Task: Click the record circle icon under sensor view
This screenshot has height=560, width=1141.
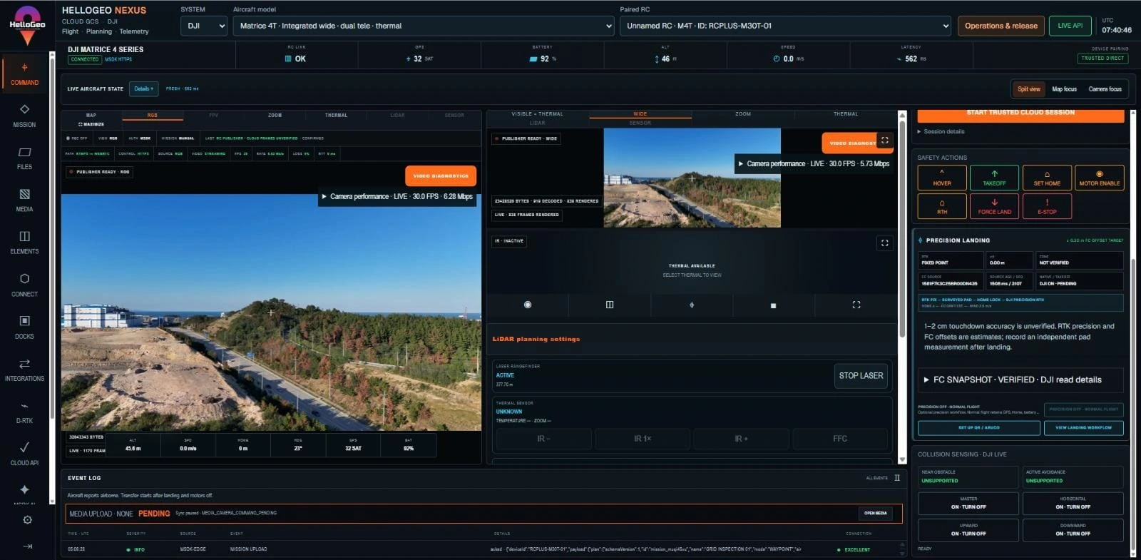Action: click(x=528, y=305)
